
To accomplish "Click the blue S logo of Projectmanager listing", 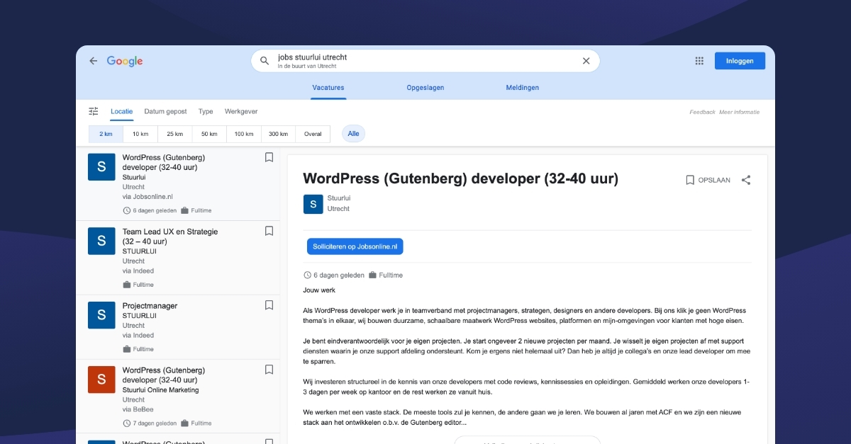I will [x=101, y=315].
